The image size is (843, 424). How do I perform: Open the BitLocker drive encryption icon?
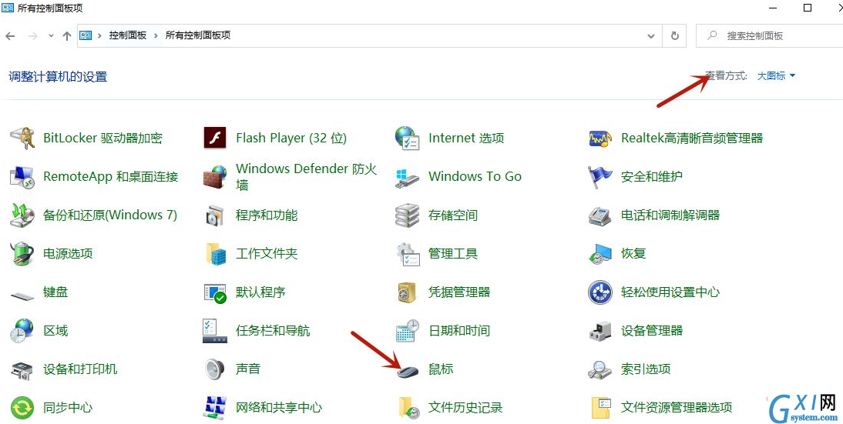(22, 139)
